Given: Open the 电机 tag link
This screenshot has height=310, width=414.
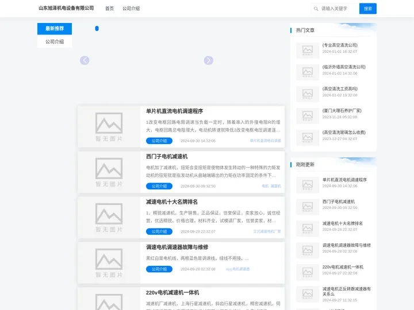Looking at the screenshot, I should 265,186.
